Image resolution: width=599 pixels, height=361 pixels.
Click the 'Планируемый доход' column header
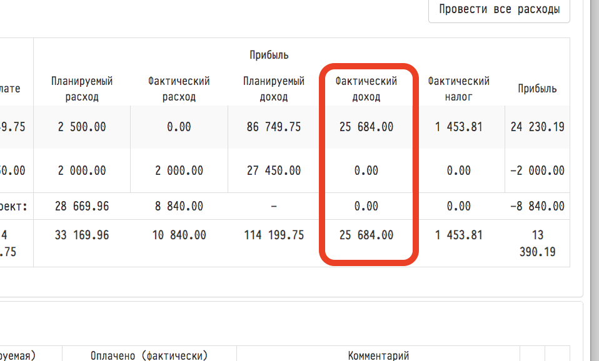click(x=274, y=89)
